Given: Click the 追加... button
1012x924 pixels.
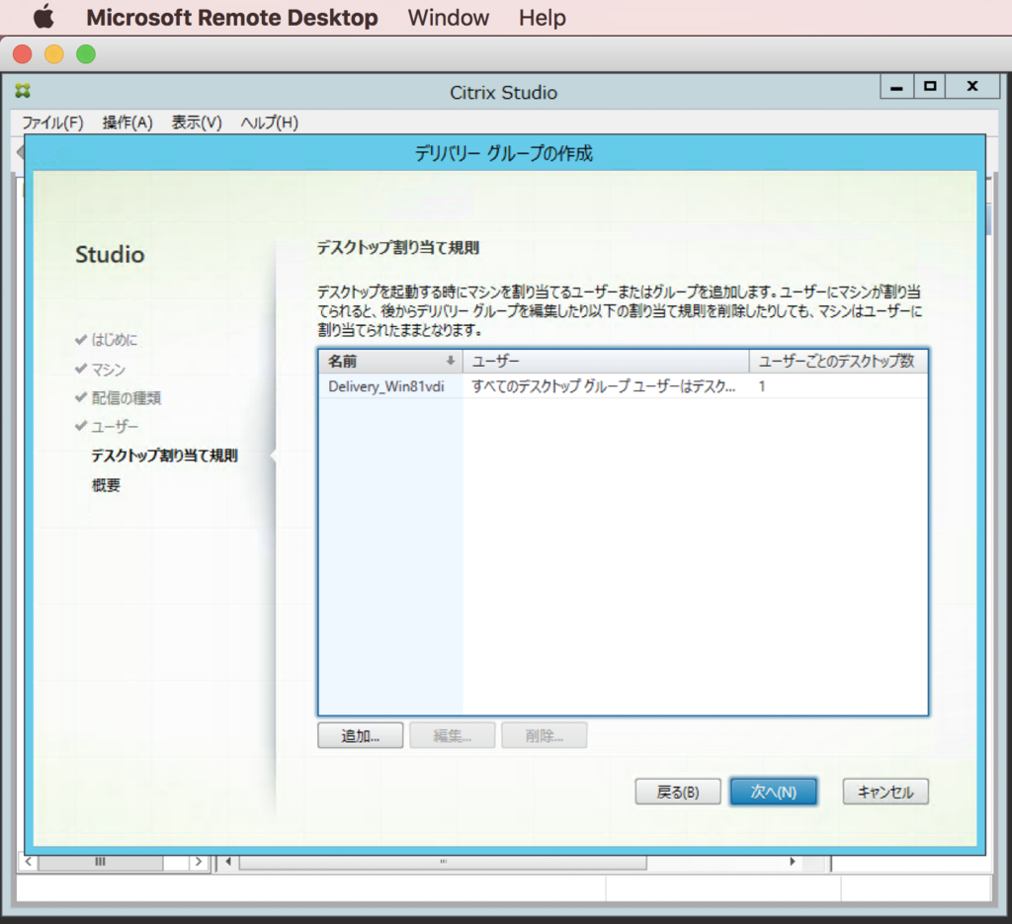Looking at the screenshot, I should click(x=360, y=735).
